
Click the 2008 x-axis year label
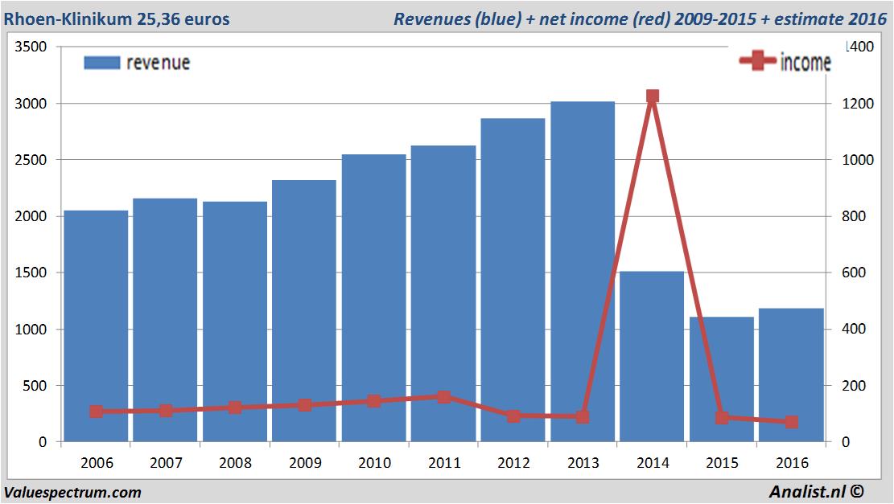click(236, 462)
